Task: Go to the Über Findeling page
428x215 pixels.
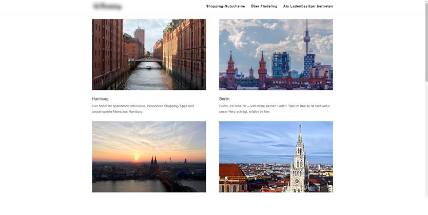Action: (x=264, y=7)
